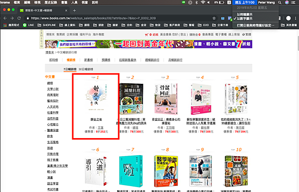Open the LINE bookmark
This screenshot has width=299, height=192.
click(28, 25)
